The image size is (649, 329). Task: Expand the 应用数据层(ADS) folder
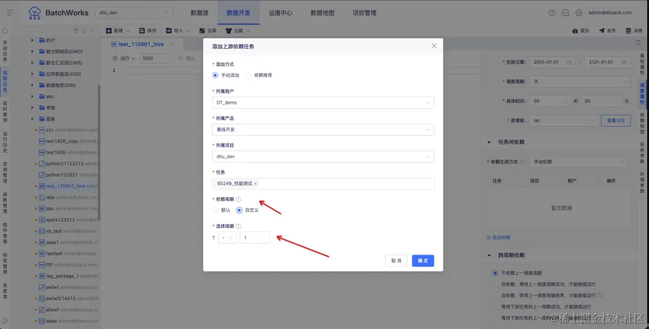click(32, 74)
